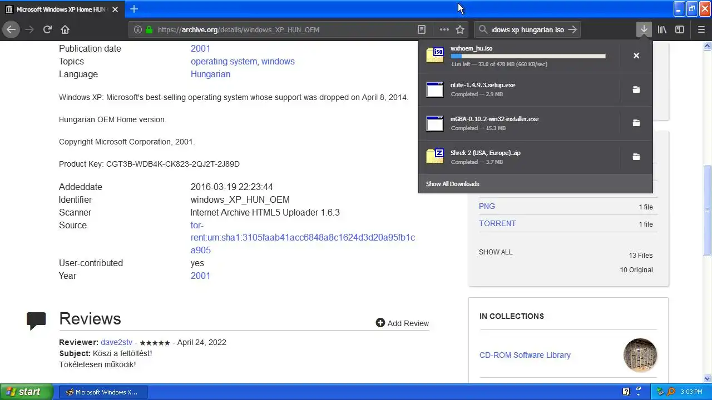Viewport: 712px width, 400px height.
Task: Click the wxhoem_hu.iso download progress bar
Action: 528,56
